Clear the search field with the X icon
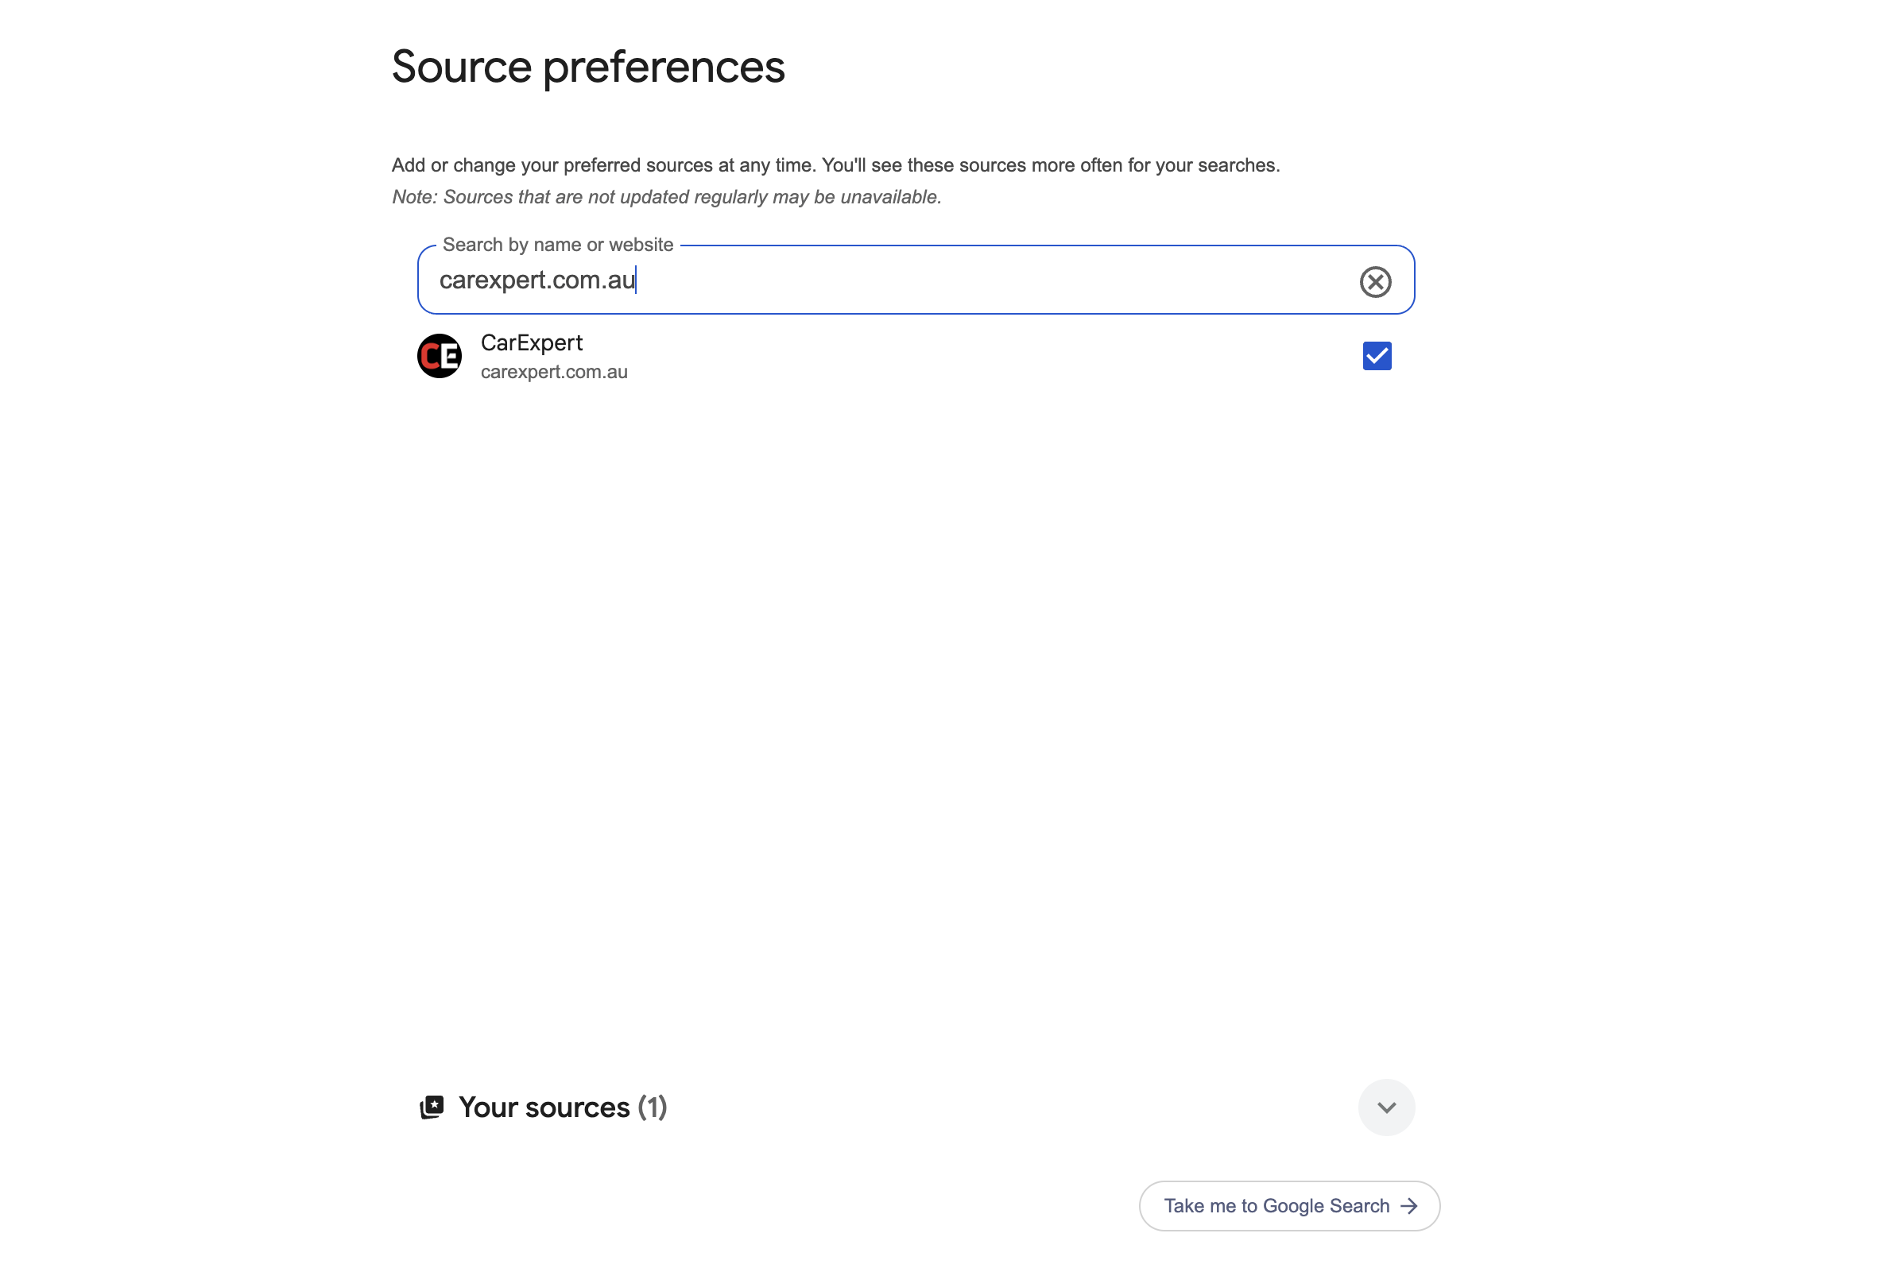The image size is (1902, 1268). tap(1374, 281)
